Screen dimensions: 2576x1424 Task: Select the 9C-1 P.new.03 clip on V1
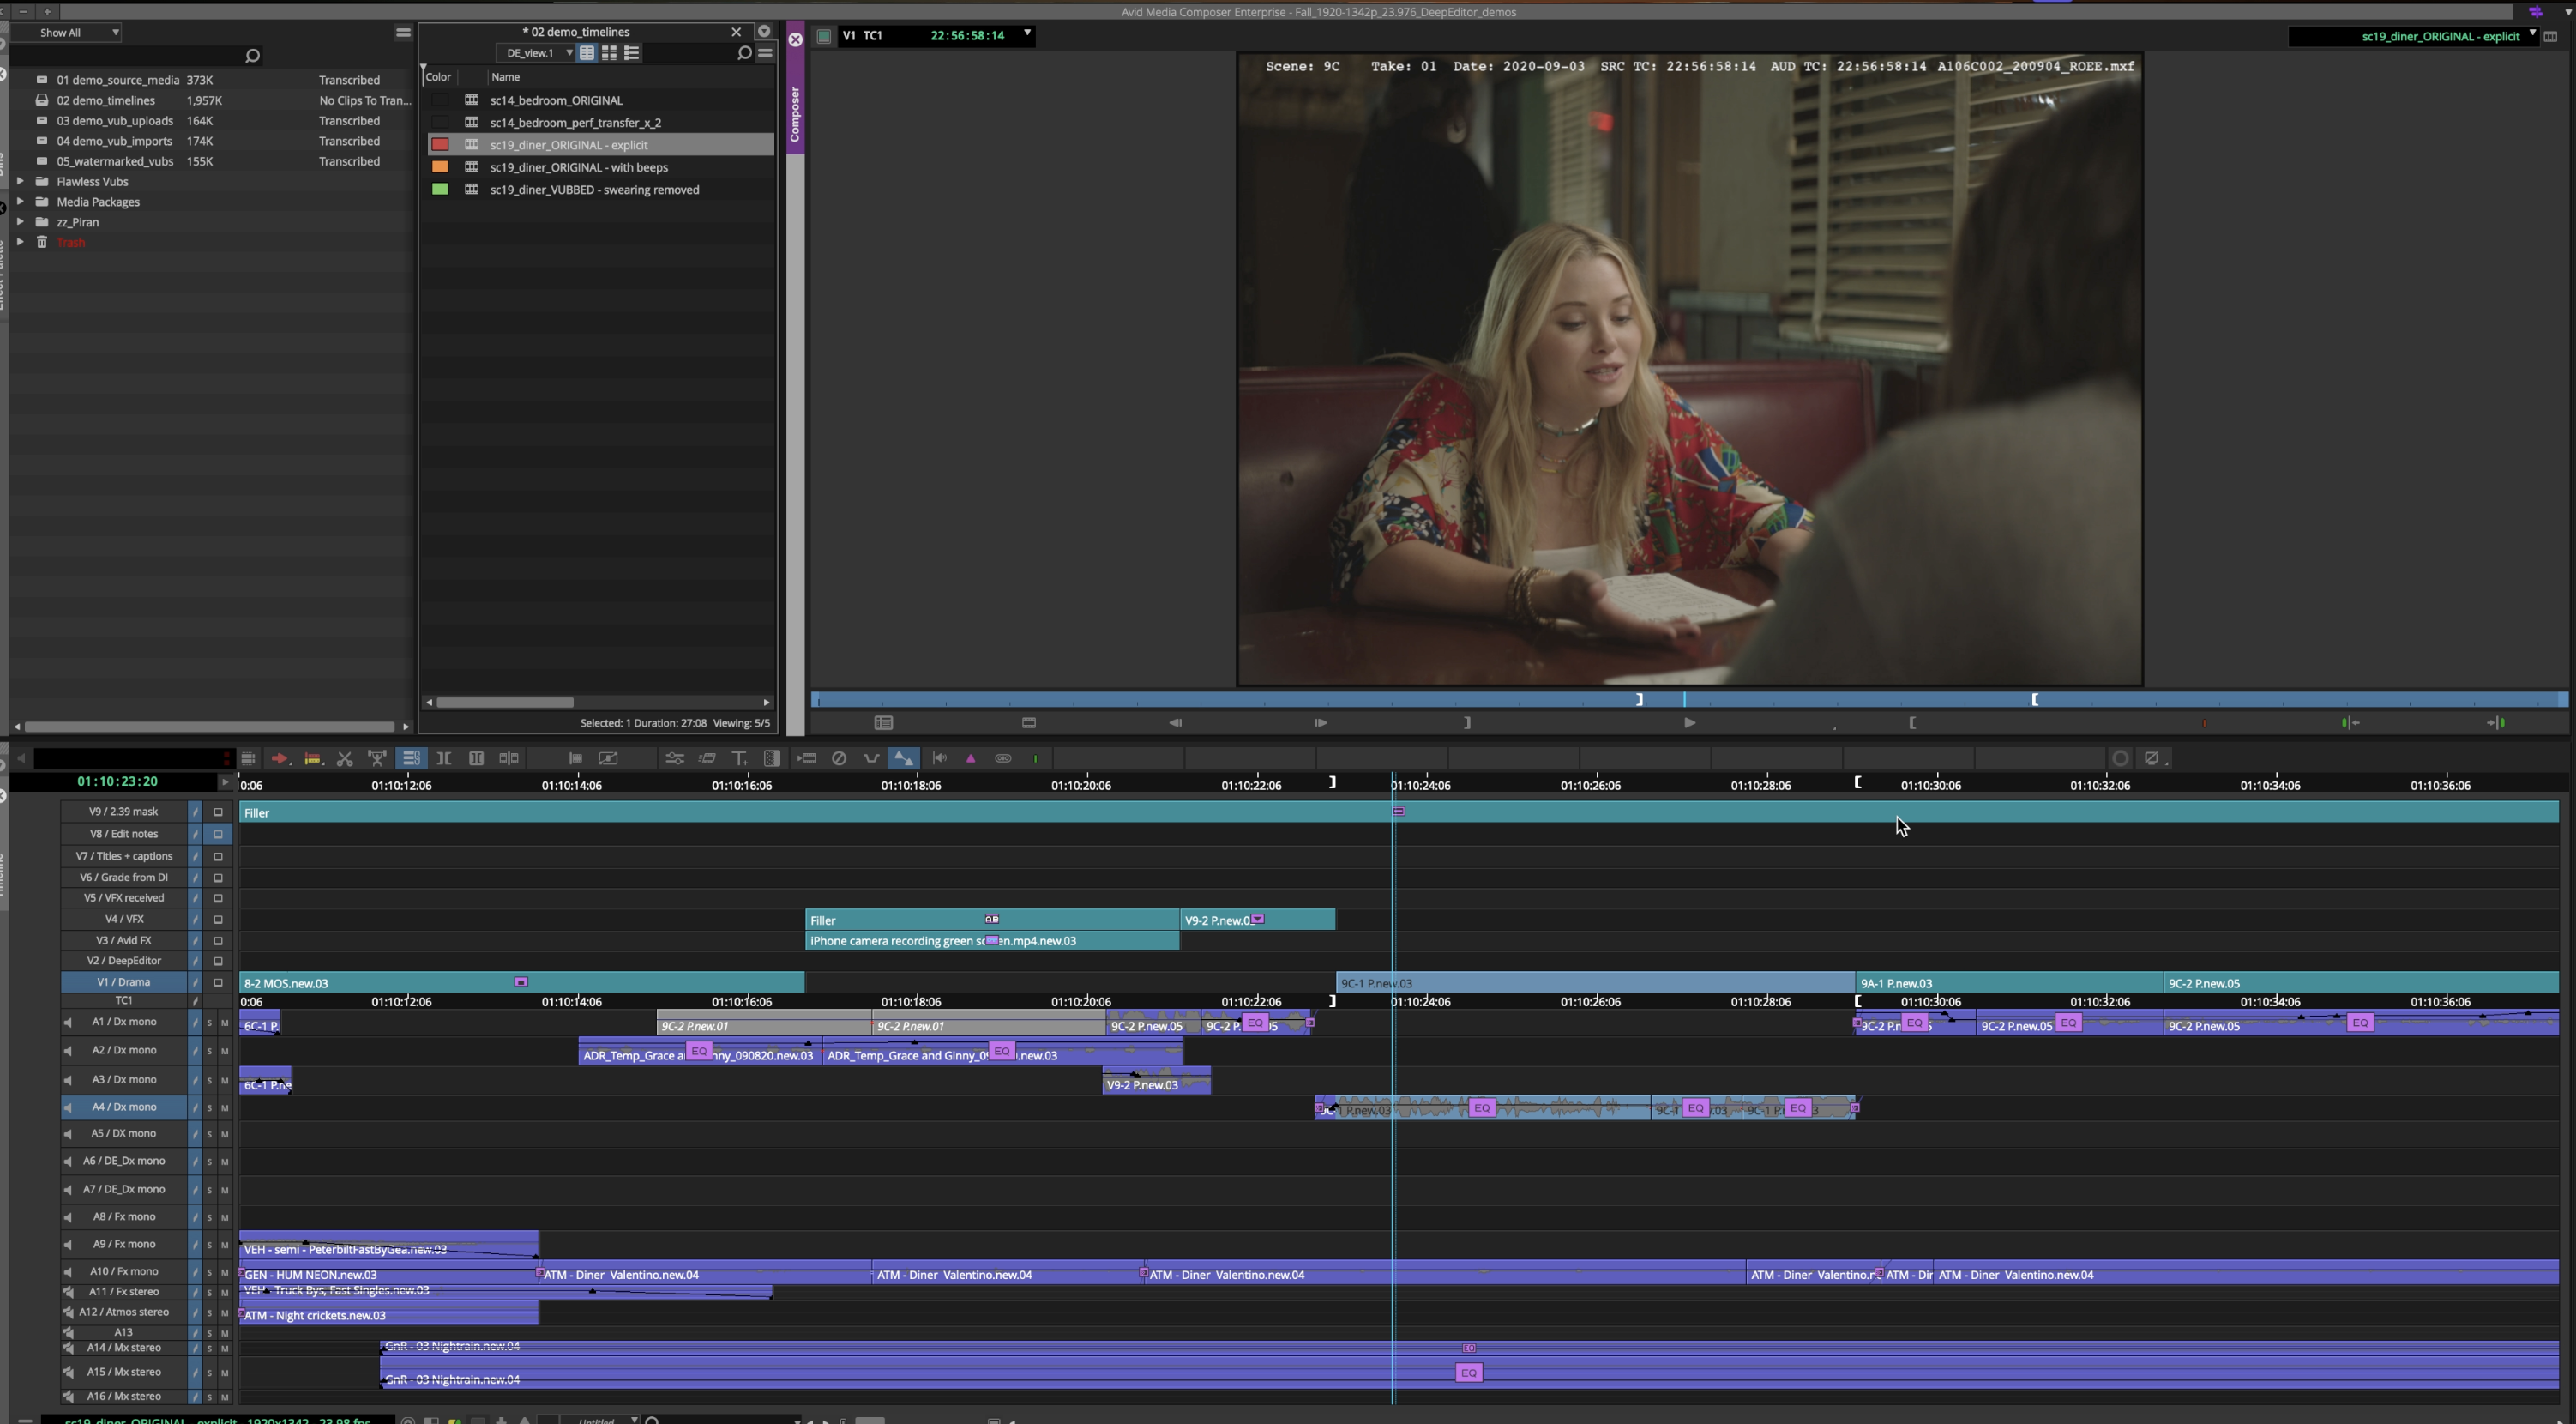pos(1596,983)
